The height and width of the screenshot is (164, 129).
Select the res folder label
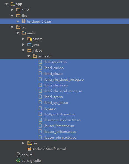(35, 143)
